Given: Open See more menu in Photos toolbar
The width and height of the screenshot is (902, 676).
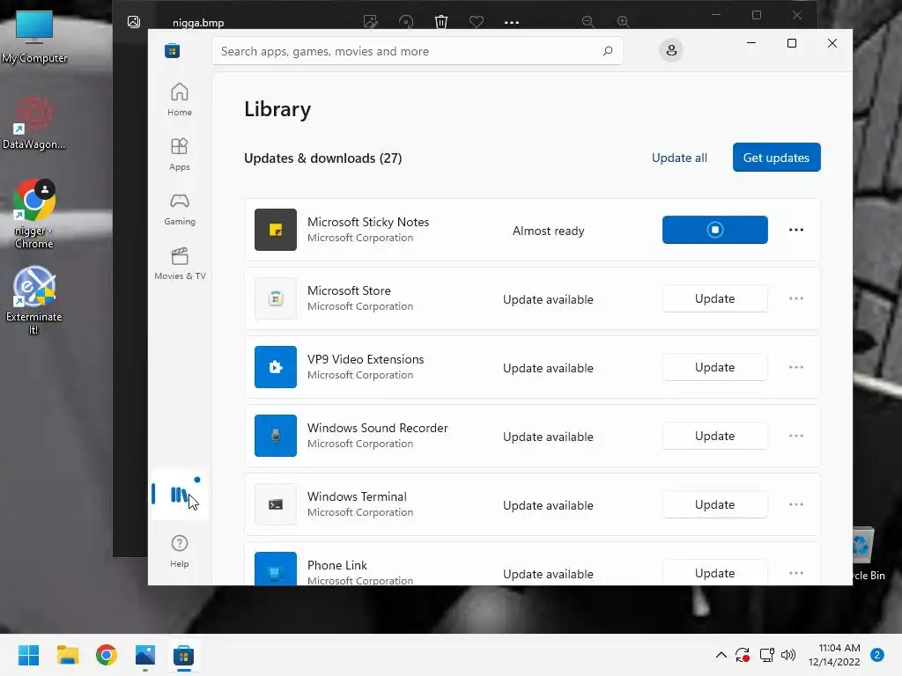Looking at the screenshot, I should [x=512, y=22].
